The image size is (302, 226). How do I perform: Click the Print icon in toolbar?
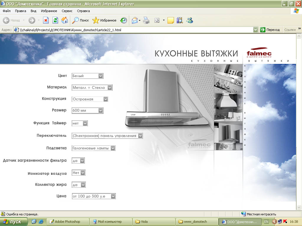point(146,20)
